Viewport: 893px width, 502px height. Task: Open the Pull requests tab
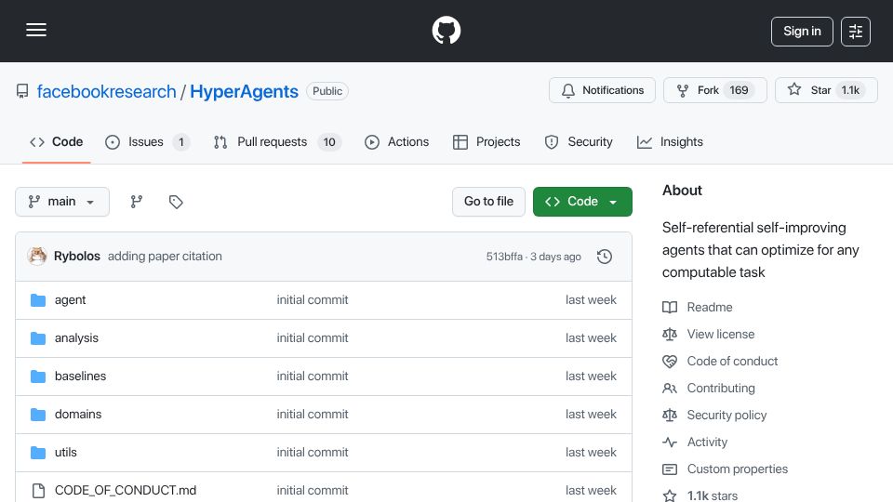(x=277, y=141)
